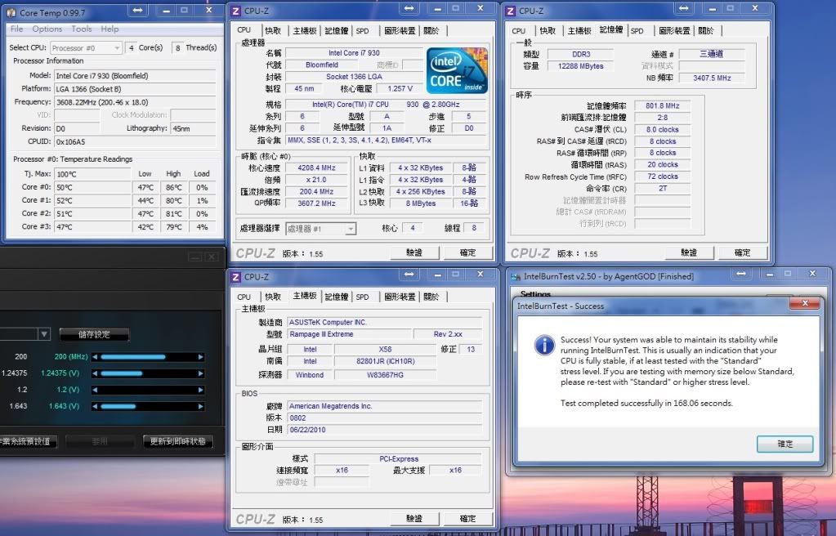Viewport: 836px width, 536px height.
Task: Open the File menu in Core Temp
Action: click(16, 29)
